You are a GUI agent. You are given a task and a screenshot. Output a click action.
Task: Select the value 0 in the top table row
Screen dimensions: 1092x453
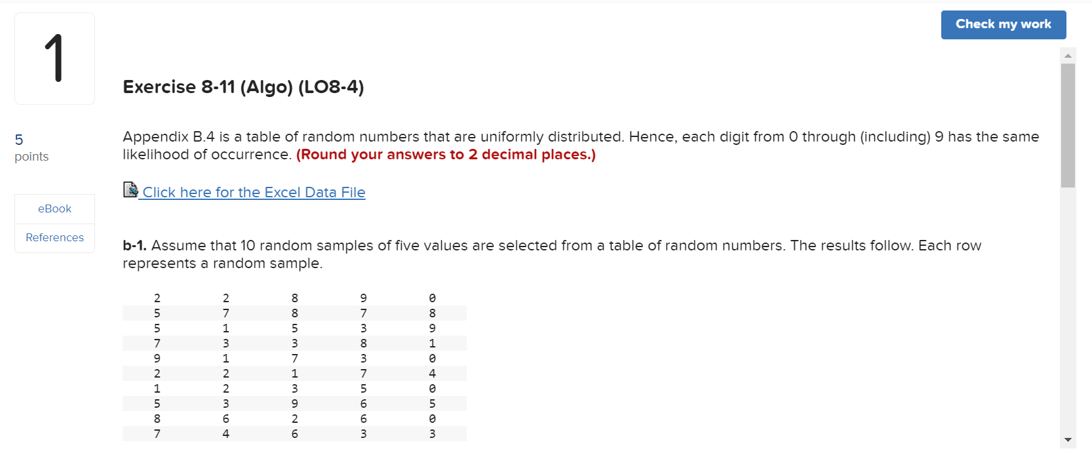[x=432, y=298]
